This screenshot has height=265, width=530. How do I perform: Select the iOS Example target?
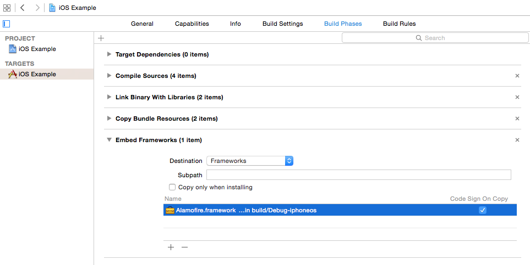[37, 74]
